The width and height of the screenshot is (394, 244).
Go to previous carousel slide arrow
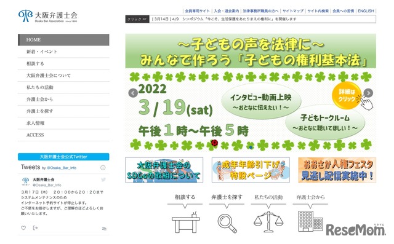tap(133, 93)
